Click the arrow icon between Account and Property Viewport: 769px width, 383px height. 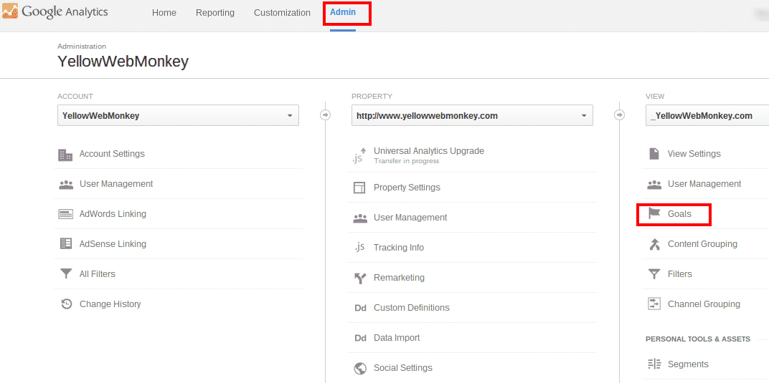point(325,115)
